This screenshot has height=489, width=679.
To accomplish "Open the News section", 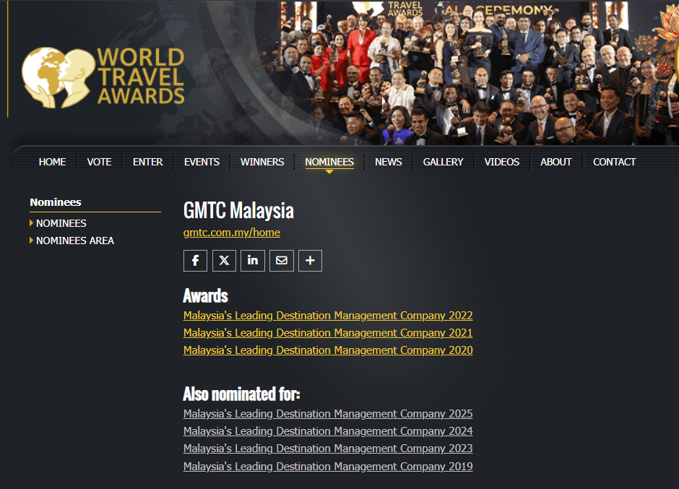I will [x=389, y=162].
